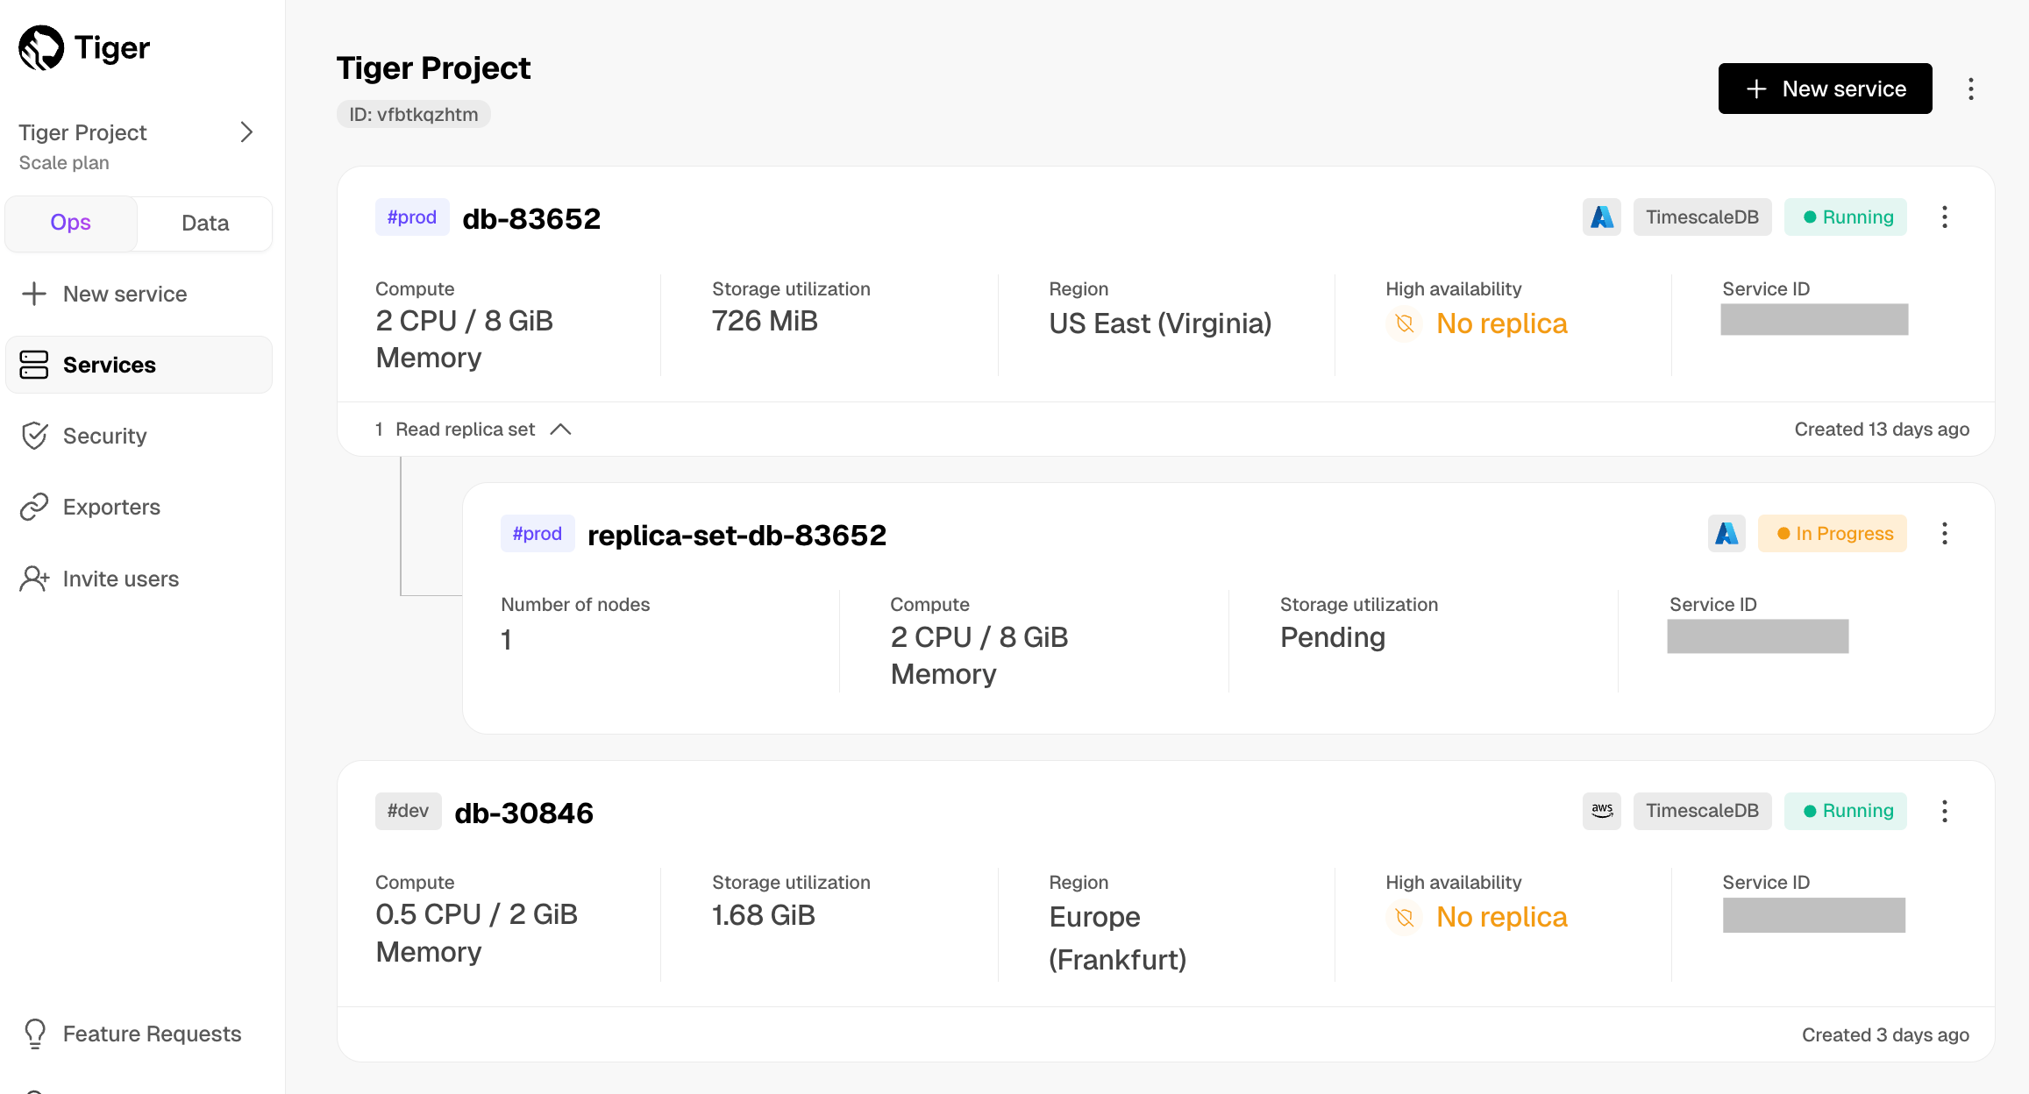
Task: Click the sidebar New service item
Action: pyautogui.click(x=125, y=294)
